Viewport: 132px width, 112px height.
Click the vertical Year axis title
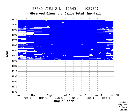coord(7,54)
